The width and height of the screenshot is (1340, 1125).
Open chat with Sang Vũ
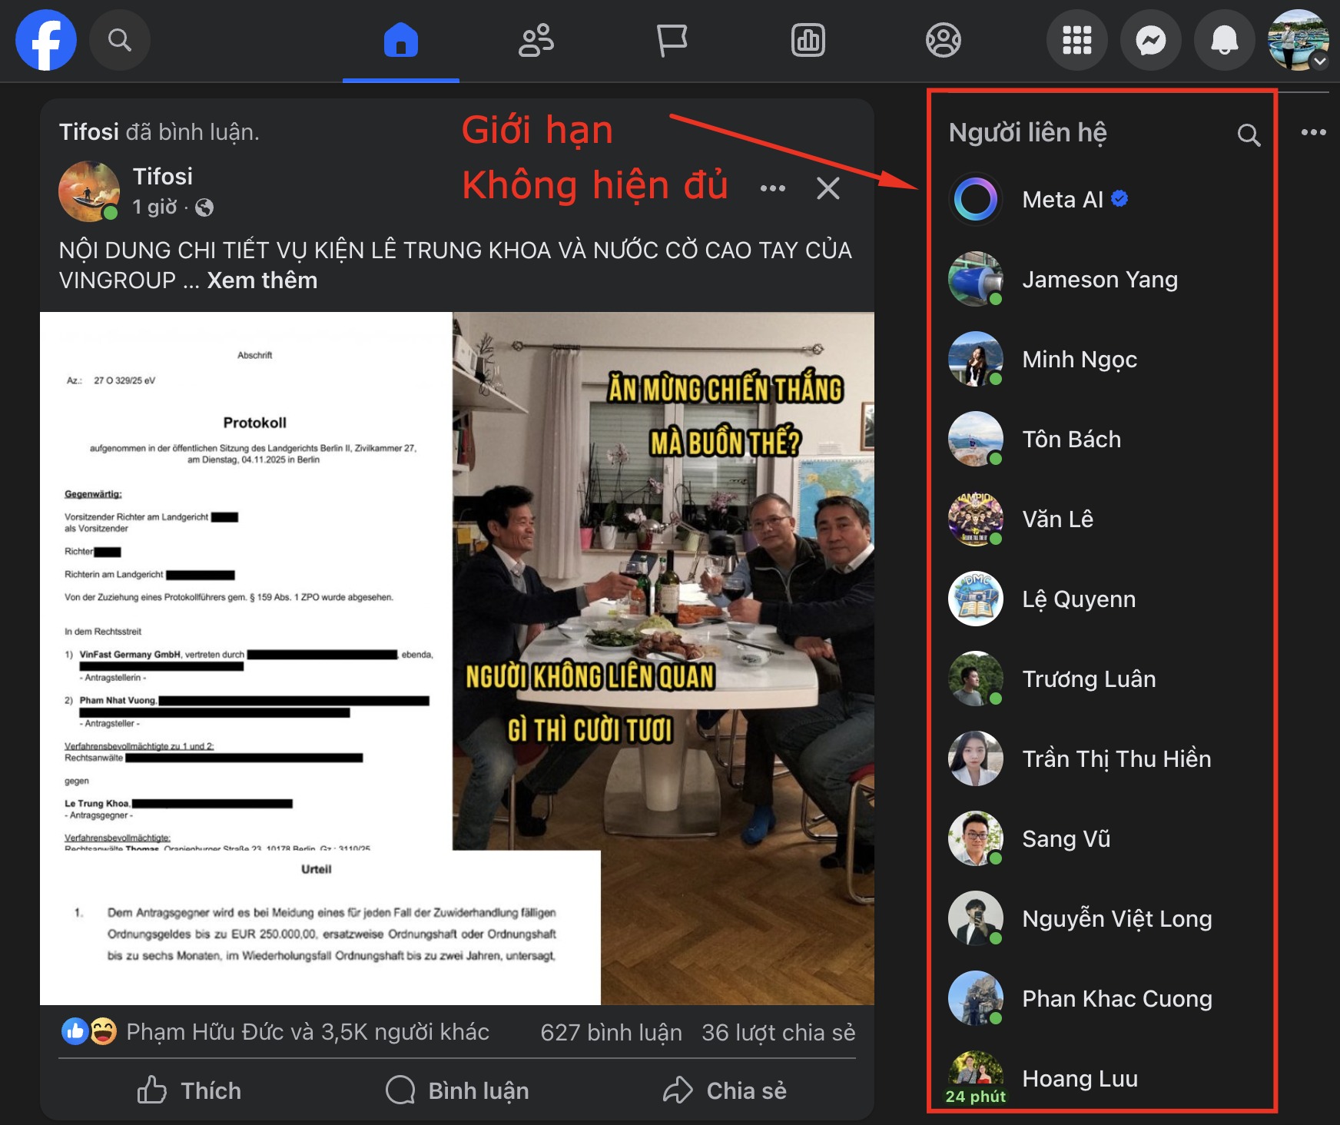point(1103,839)
